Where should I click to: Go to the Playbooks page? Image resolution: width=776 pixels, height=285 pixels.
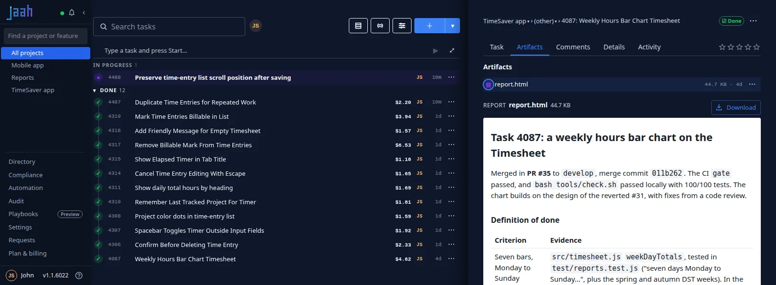click(x=23, y=214)
